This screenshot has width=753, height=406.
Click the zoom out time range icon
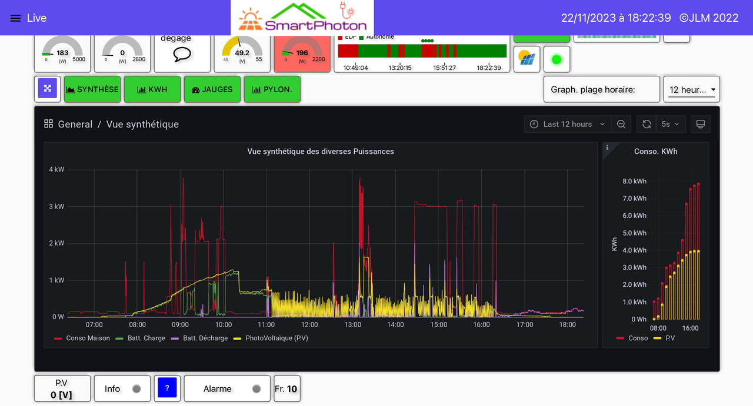point(621,124)
